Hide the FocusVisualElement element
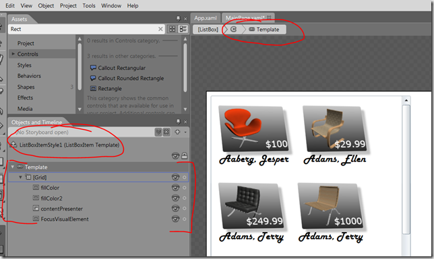 (175, 219)
